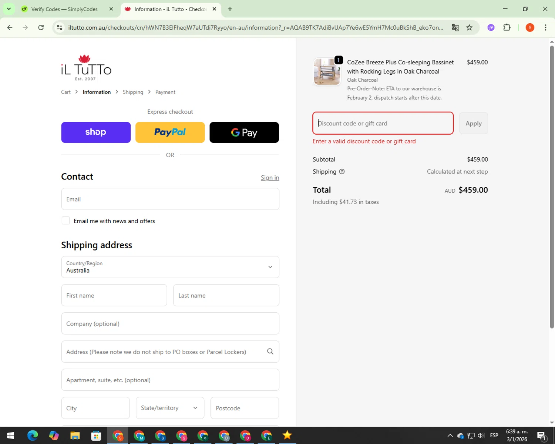Select the Information breadcrumb step

[x=97, y=92]
